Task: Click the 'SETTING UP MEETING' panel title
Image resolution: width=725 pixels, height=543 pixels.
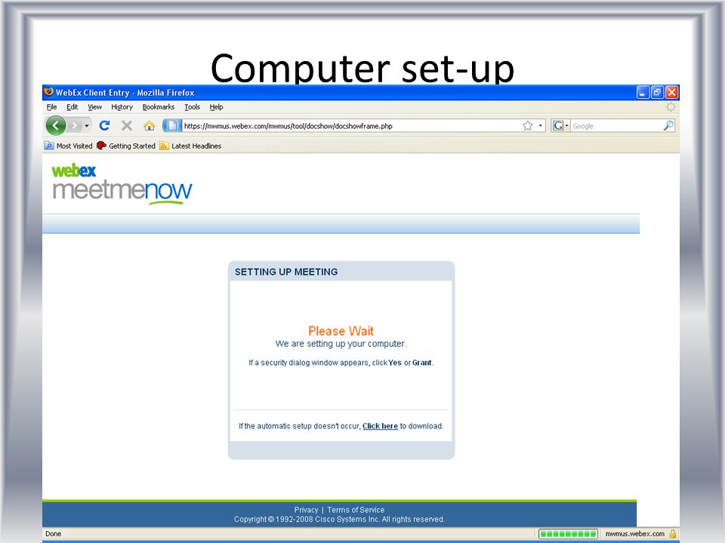Action: (x=286, y=272)
